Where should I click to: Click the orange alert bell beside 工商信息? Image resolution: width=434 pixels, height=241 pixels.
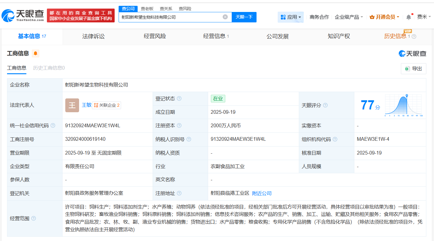pos(36,54)
